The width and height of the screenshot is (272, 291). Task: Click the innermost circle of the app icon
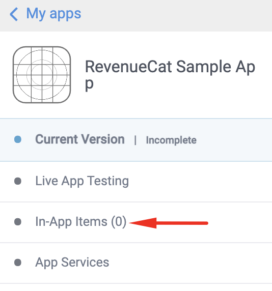[42, 75]
